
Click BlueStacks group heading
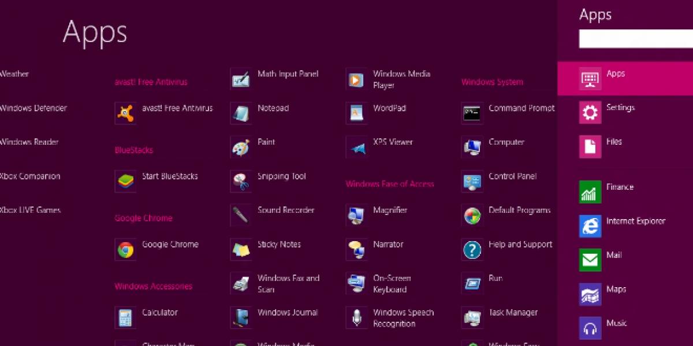[133, 150]
